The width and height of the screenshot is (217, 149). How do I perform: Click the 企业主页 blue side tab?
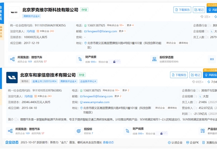(x=2, y=13)
